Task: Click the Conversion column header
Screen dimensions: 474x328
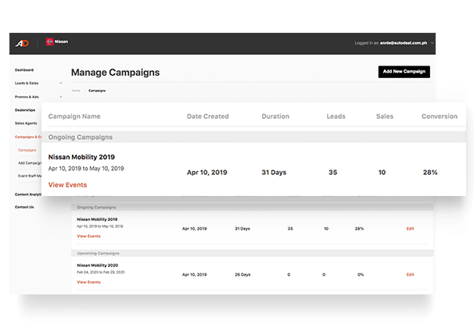Action: 440,116
